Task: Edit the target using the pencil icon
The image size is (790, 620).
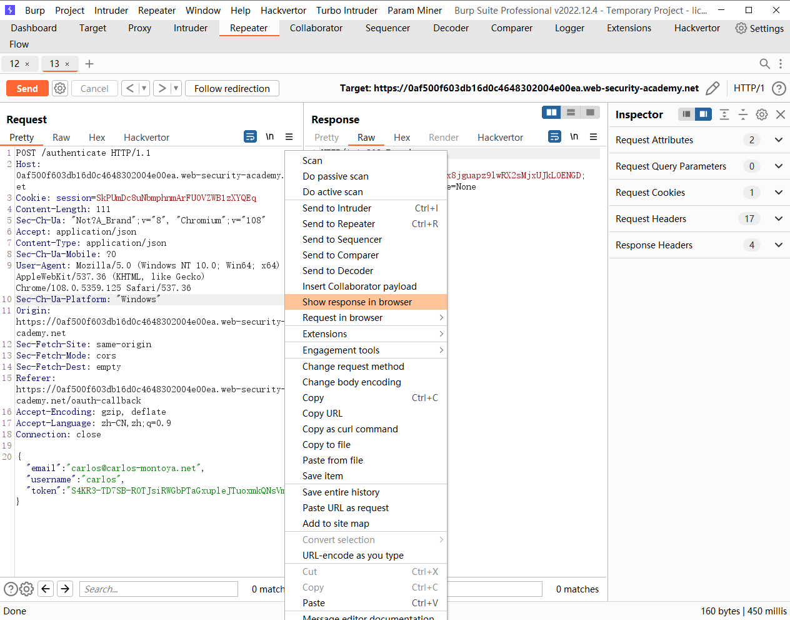Action: point(712,88)
